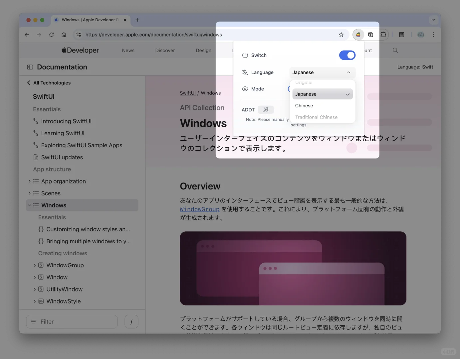This screenshot has width=460, height=359.
Task: Expand the Scenes section
Action: click(29, 193)
